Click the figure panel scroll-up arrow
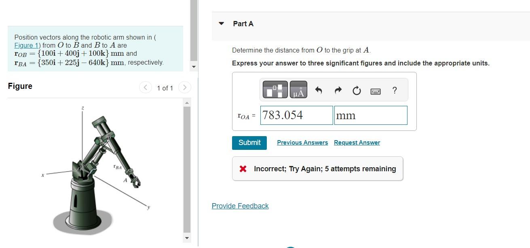The height and width of the screenshot is (248, 530). pos(187,102)
